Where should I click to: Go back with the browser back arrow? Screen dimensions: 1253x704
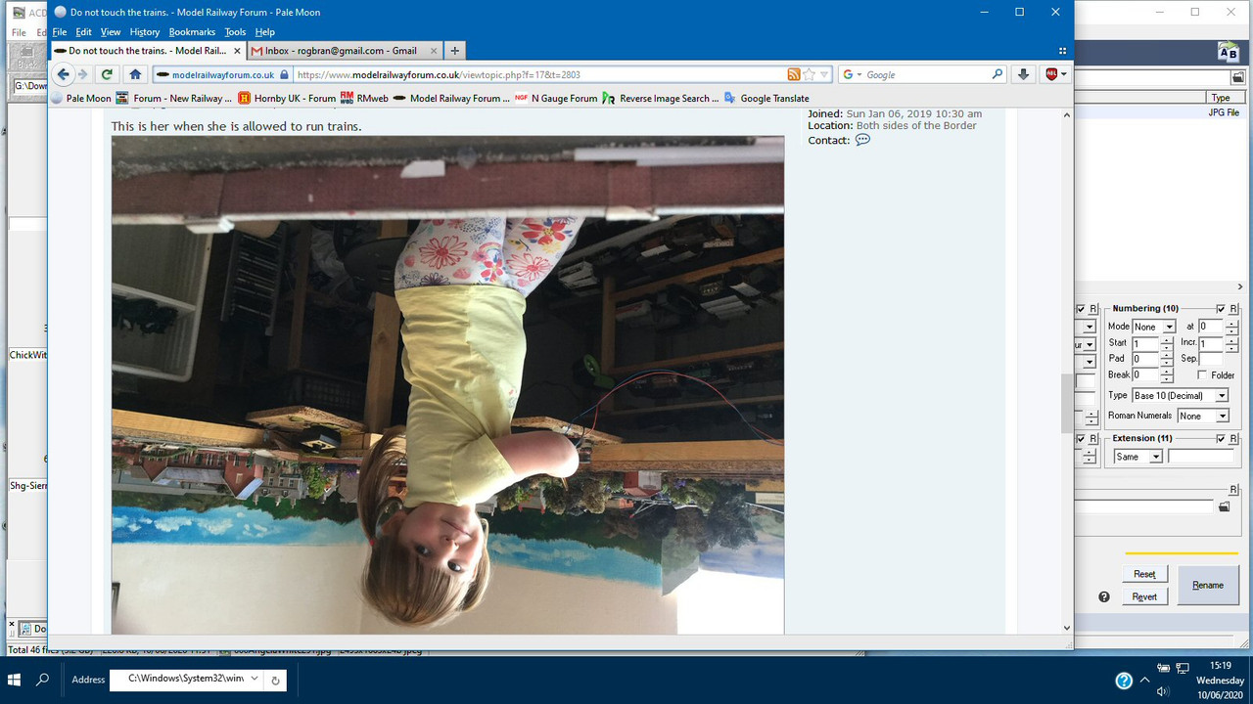pyautogui.click(x=64, y=74)
